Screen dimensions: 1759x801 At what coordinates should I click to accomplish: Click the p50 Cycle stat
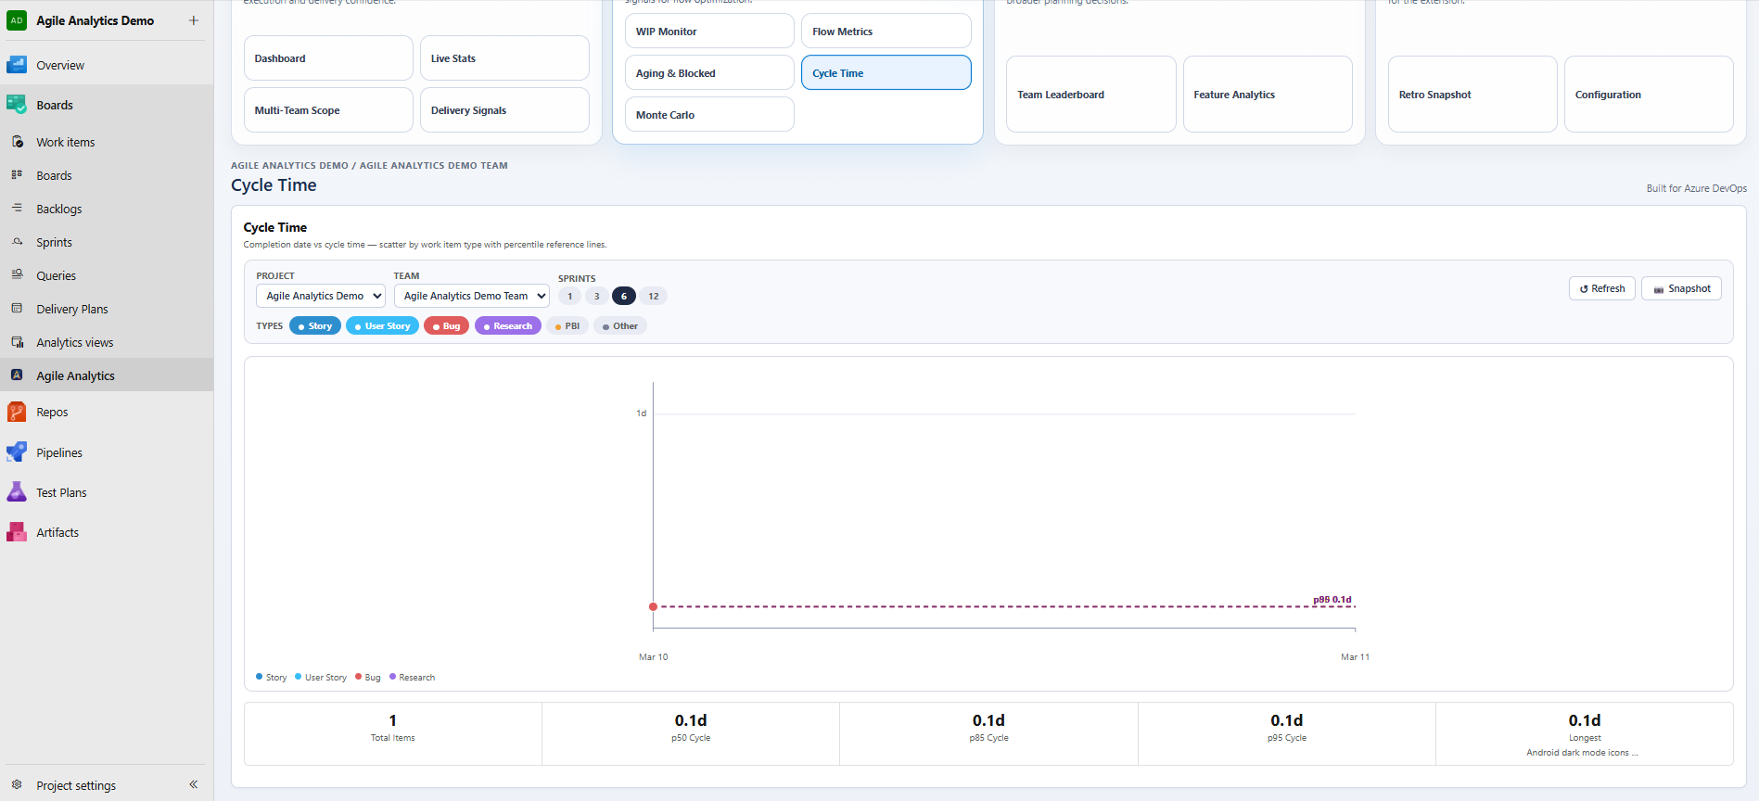(x=691, y=734)
